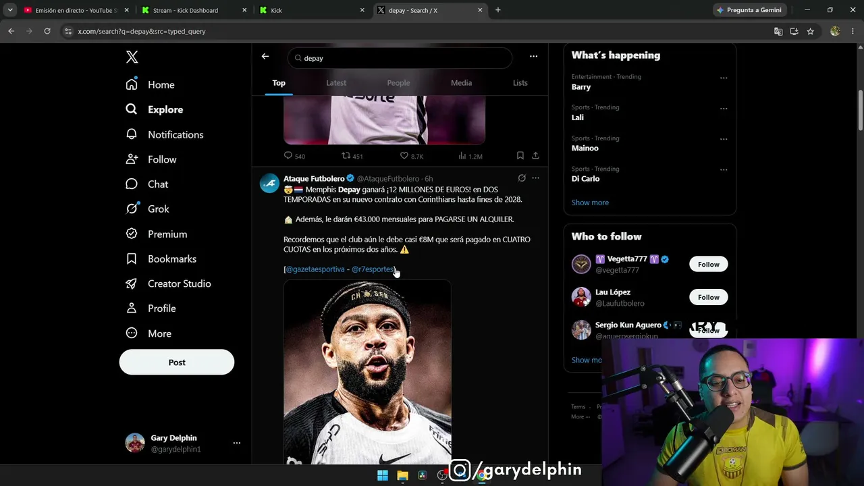The width and height of the screenshot is (864, 486).
Task: Switch to the Media tab
Action: click(461, 83)
